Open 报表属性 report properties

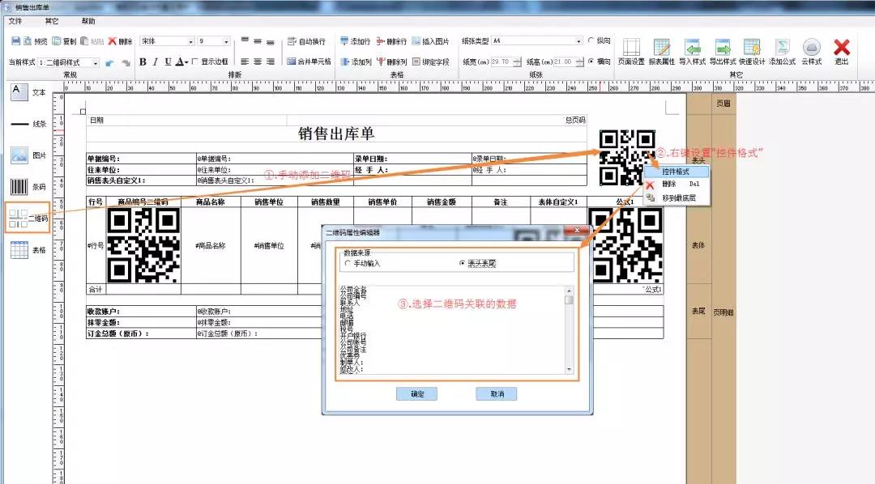tap(662, 52)
